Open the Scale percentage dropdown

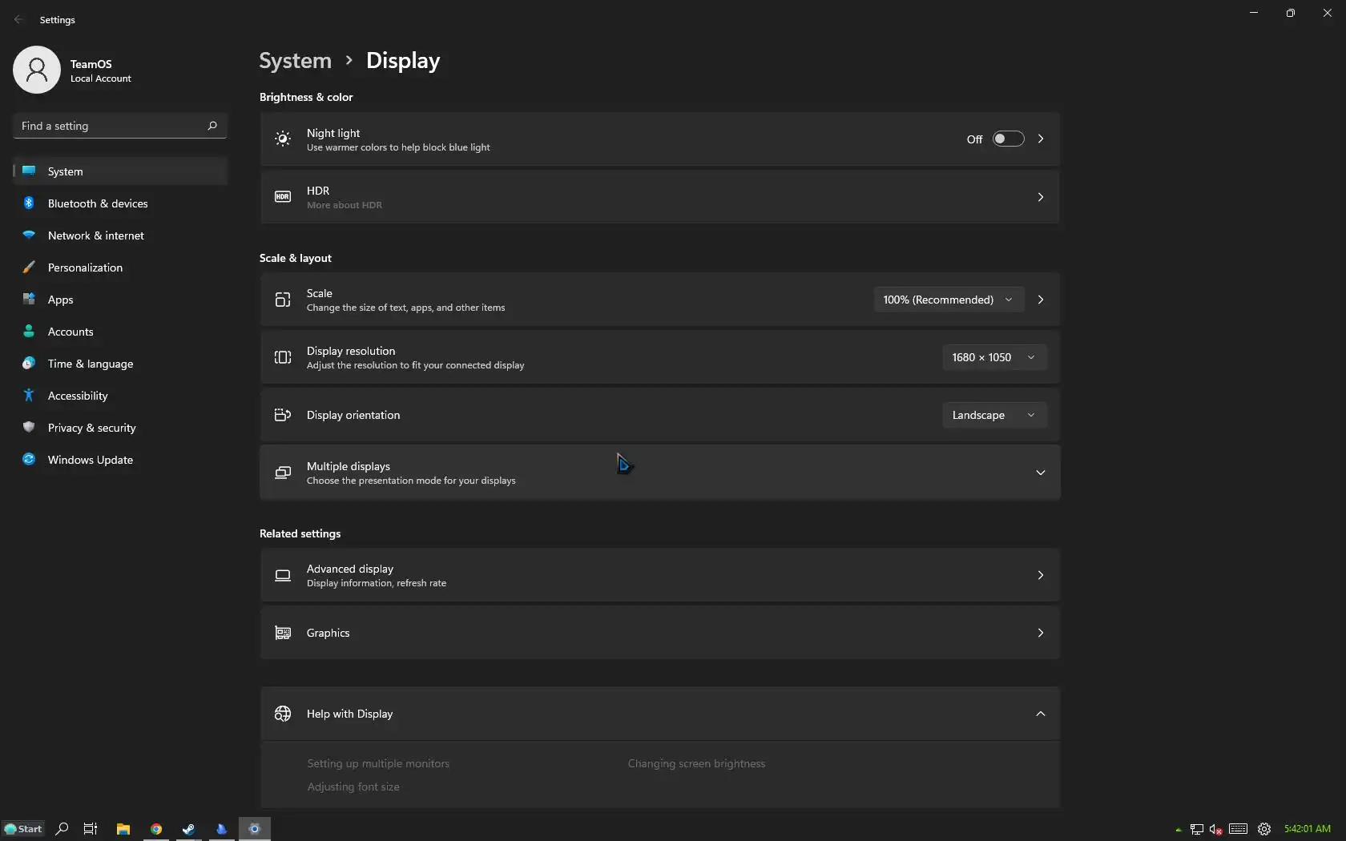click(x=948, y=300)
